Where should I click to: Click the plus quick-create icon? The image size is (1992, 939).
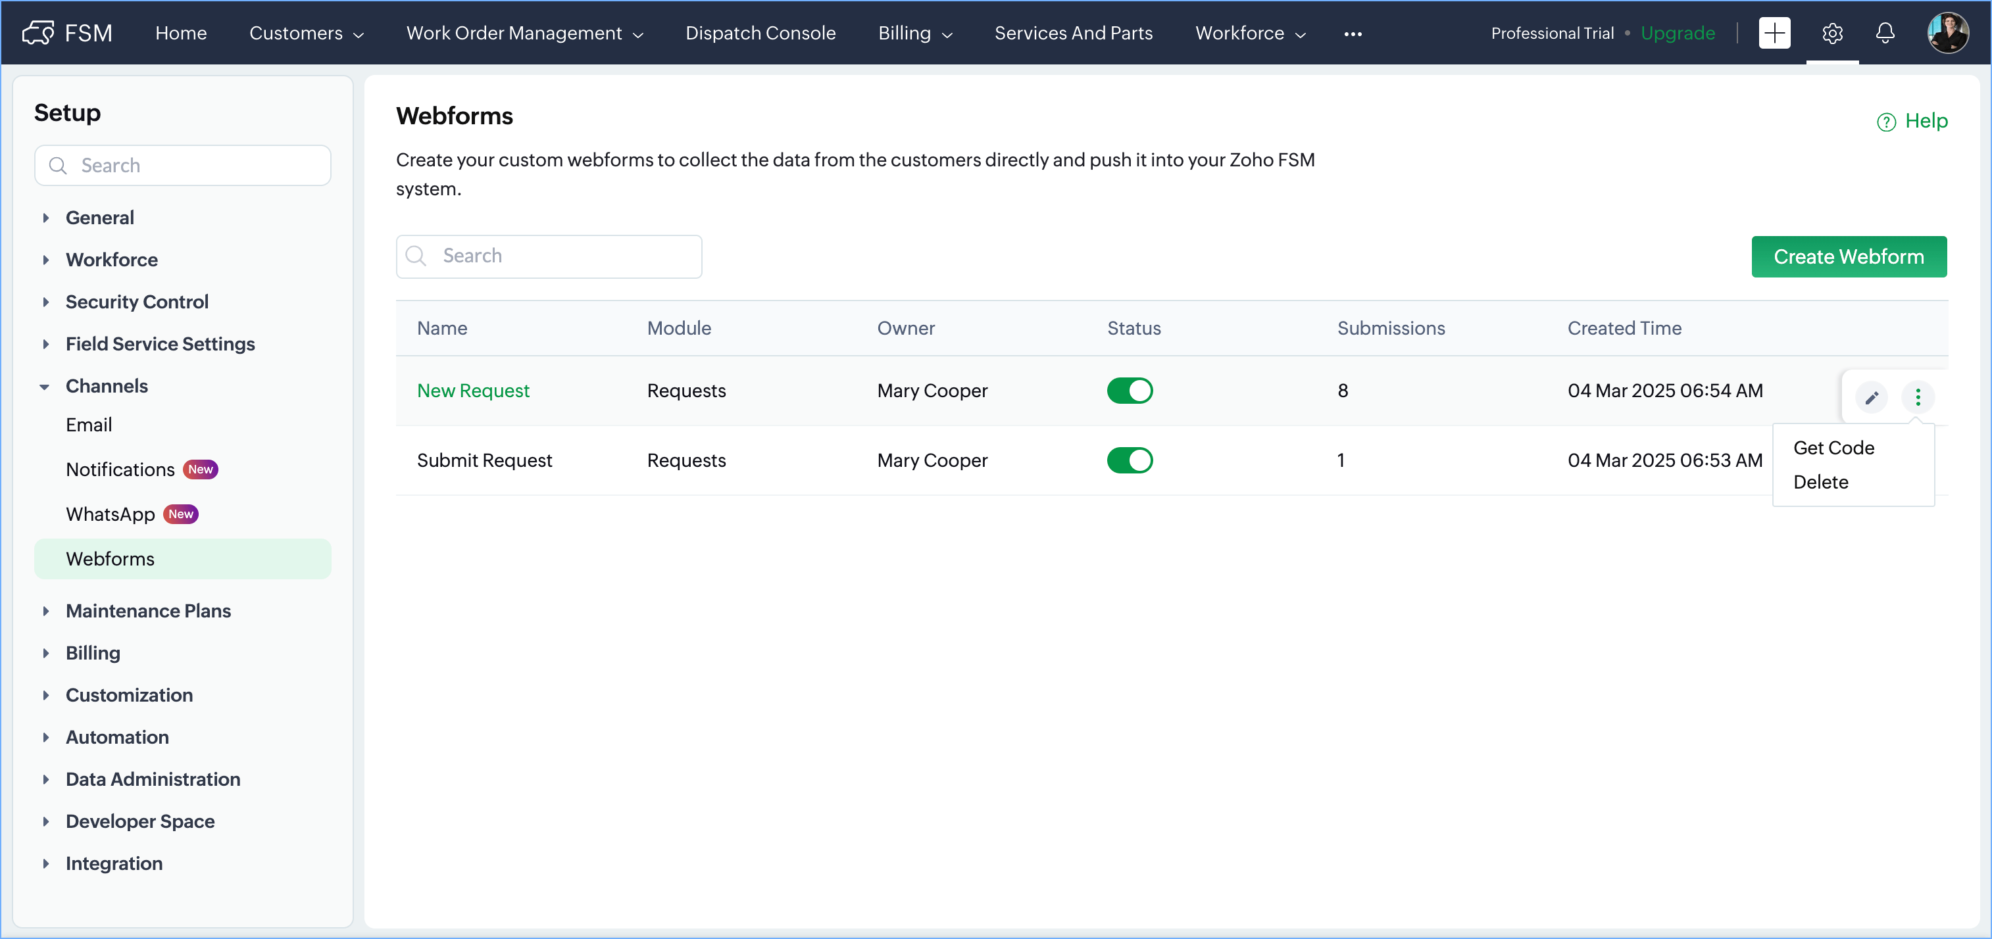pos(1774,34)
